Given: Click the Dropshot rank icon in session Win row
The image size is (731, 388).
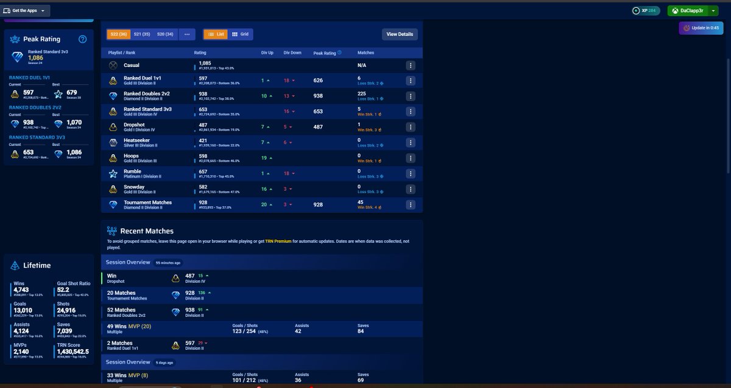Looking at the screenshot, I should pyautogui.click(x=175, y=278).
